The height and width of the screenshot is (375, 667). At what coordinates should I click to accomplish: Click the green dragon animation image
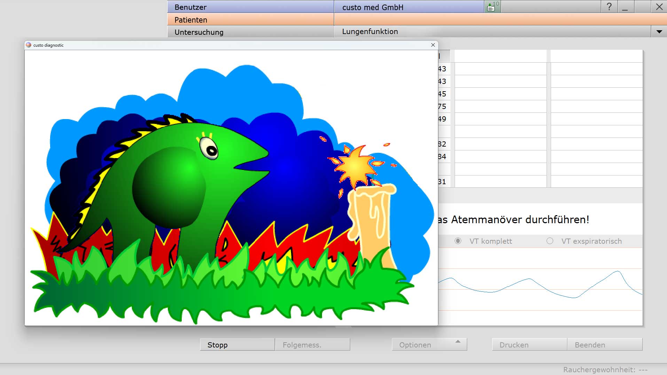coord(231,188)
